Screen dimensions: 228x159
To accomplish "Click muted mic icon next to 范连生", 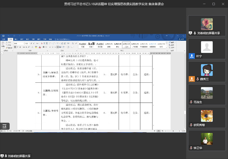I will point(191,102).
